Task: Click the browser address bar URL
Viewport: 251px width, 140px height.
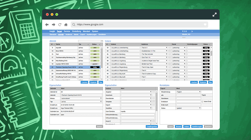Action: [90, 24]
